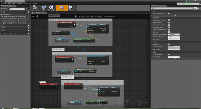Click the Compile blueprint toolbar icon
The height and width of the screenshot is (109, 201).
(x=35, y=8)
